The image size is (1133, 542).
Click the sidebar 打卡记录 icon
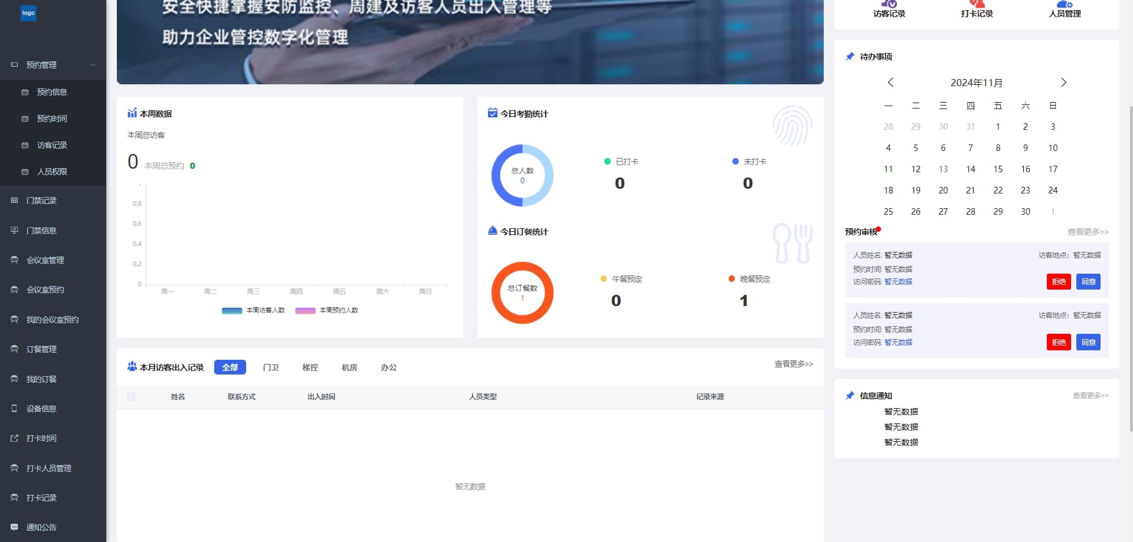click(x=14, y=498)
